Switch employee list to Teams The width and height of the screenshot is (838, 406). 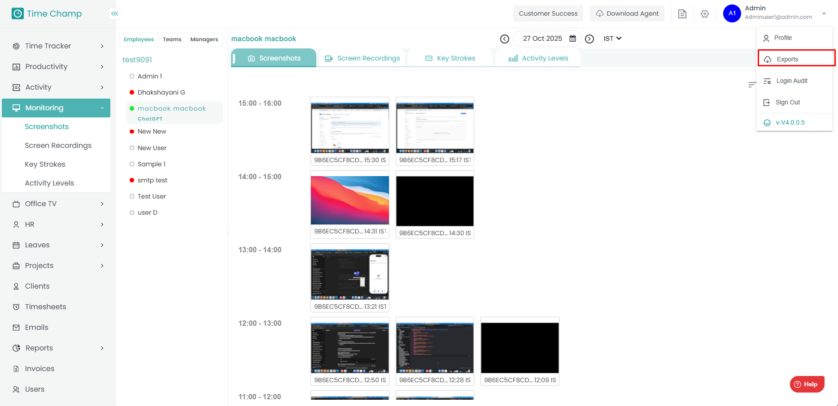pyautogui.click(x=172, y=39)
